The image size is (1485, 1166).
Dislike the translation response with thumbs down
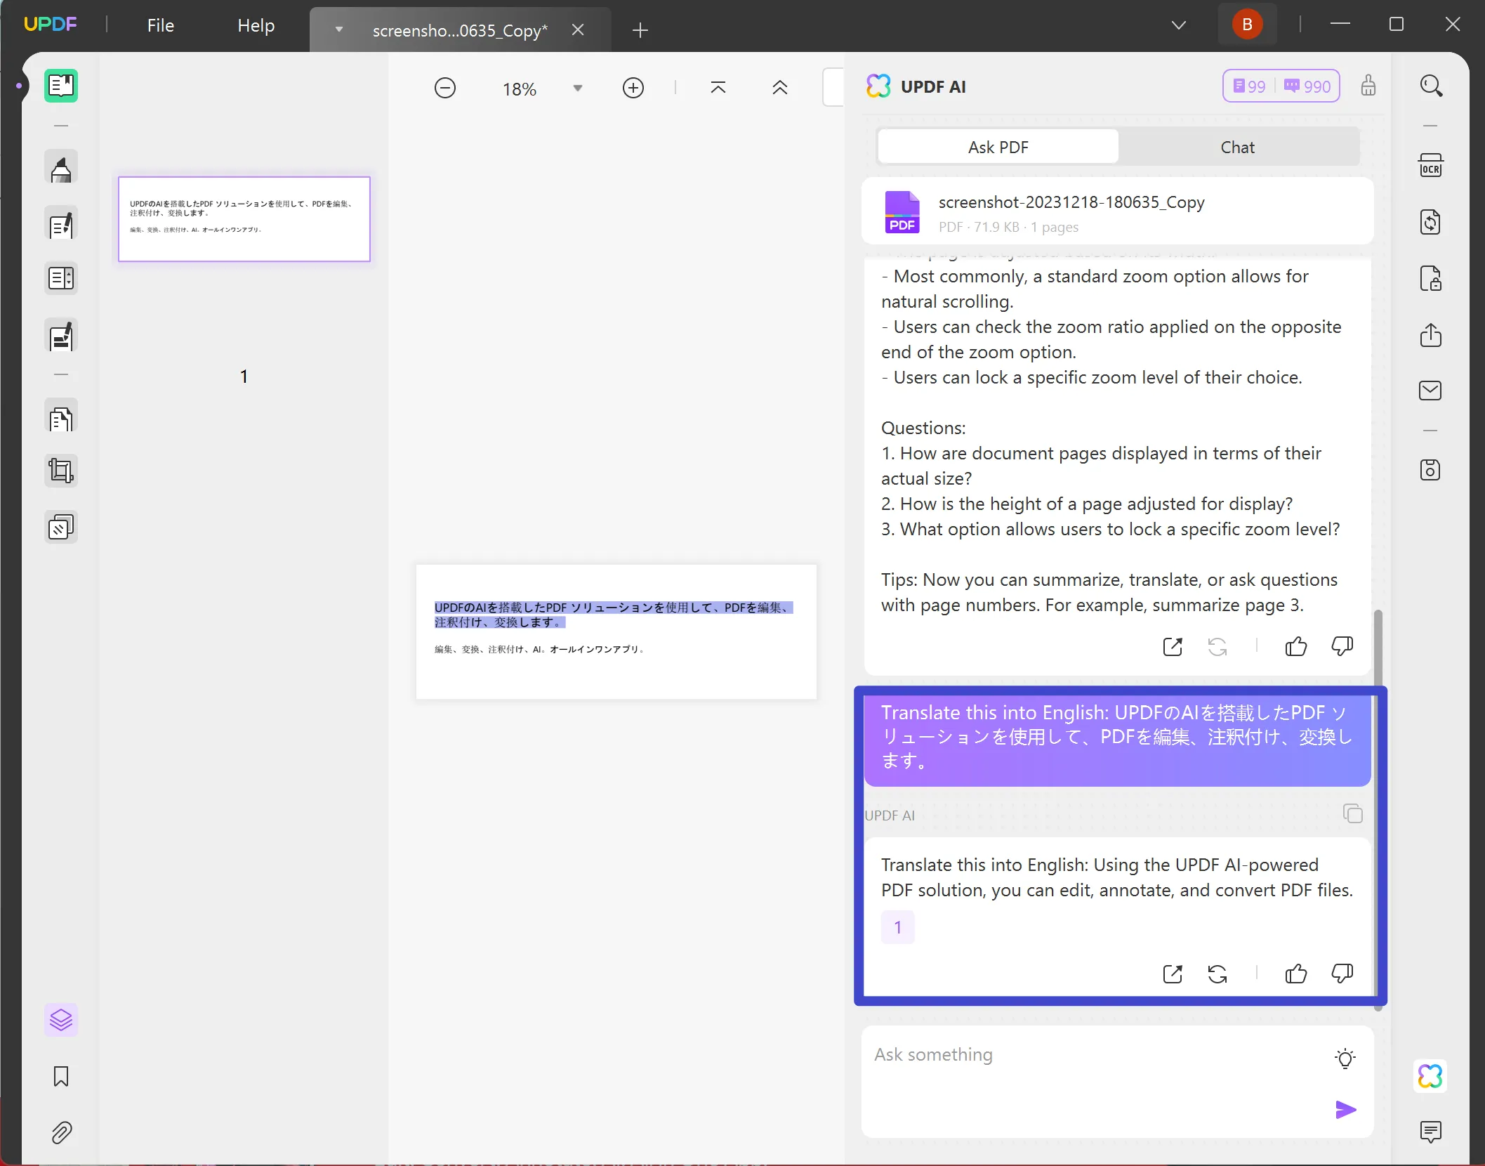1342,974
